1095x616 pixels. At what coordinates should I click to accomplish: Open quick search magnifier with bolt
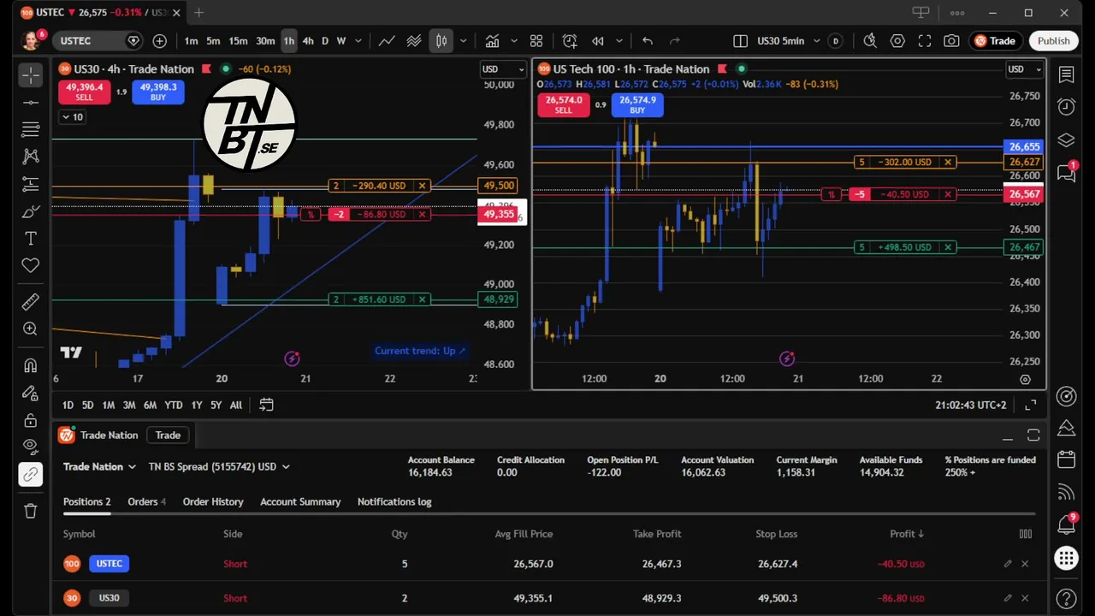coord(870,41)
